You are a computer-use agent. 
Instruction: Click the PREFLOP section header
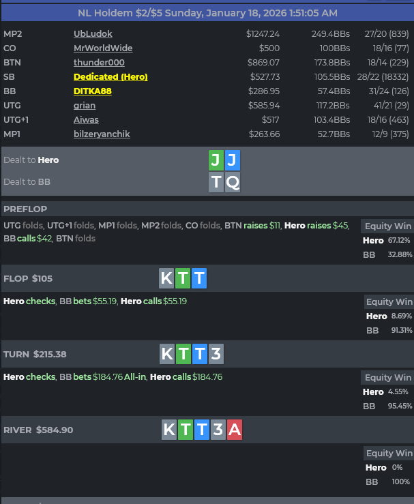click(x=25, y=209)
